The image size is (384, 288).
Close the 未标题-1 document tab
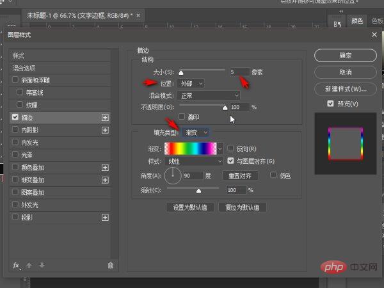[138, 15]
